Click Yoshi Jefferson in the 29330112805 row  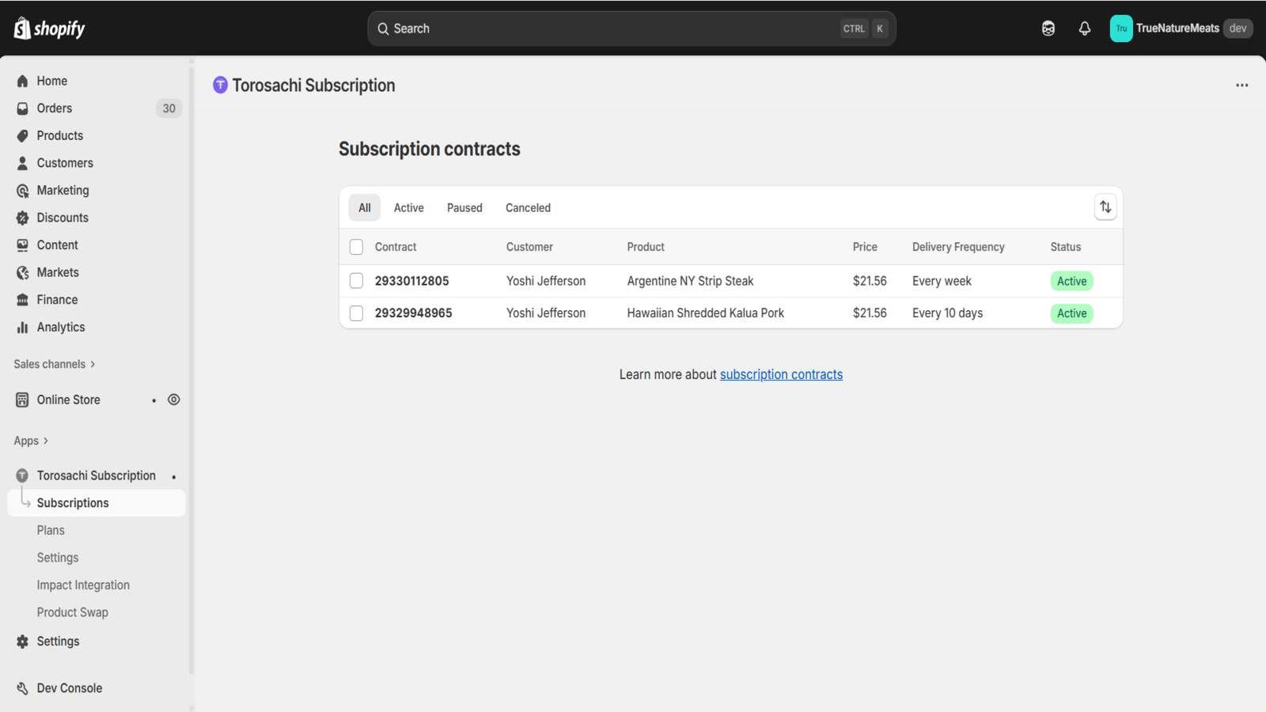pos(546,281)
